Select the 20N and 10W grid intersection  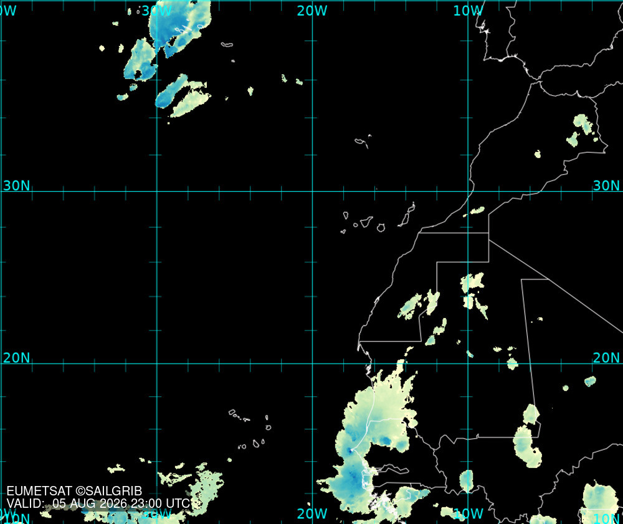point(468,363)
